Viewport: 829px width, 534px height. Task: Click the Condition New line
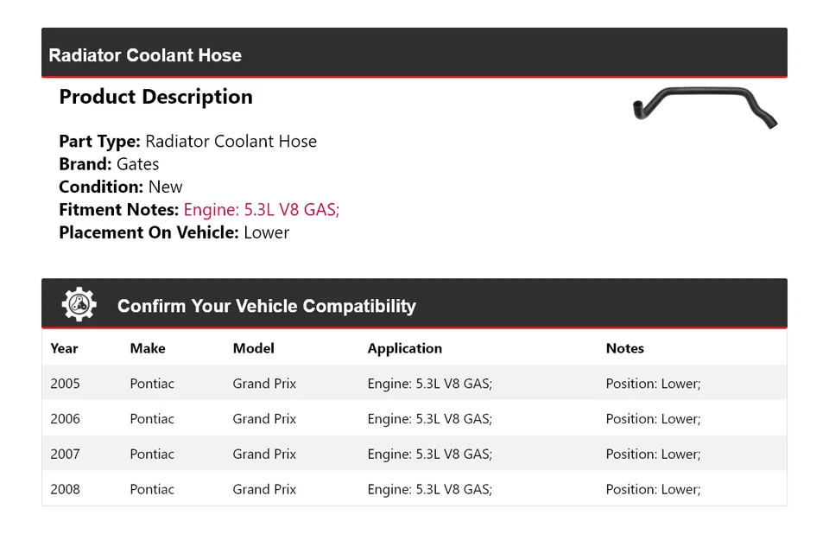click(x=121, y=187)
